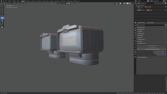Screen dimensions: 167x94
Task: Select the Measure tool
Action: [2, 27]
